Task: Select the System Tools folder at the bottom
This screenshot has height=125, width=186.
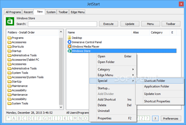Action: coord(20,103)
